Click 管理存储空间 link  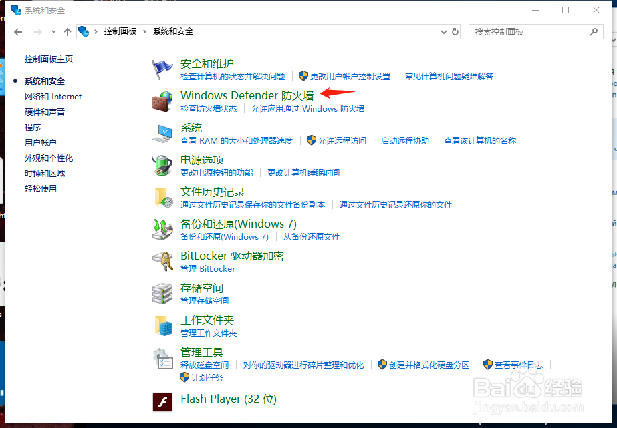205,301
